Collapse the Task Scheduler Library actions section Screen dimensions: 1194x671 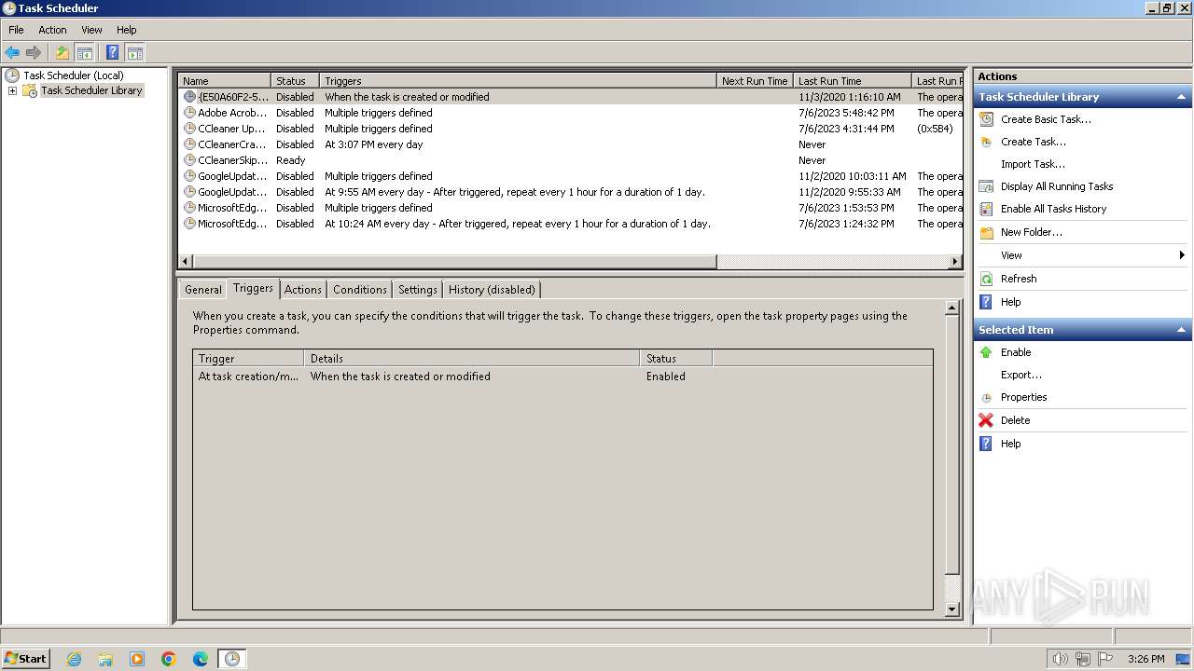1181,97
